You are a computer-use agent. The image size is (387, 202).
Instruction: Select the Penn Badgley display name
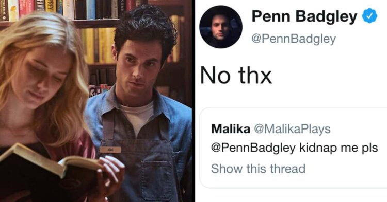pos(304,16)
